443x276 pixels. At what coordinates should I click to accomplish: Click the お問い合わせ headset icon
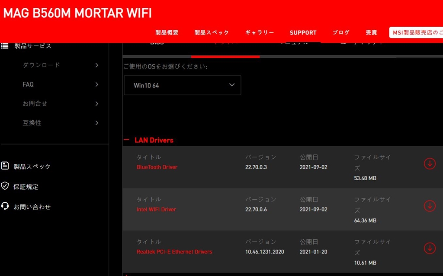[x=5, y=206]
